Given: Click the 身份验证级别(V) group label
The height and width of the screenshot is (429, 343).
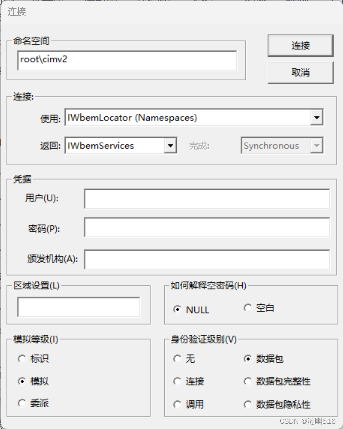Looking at the screenshot, I should coord(203,339).
